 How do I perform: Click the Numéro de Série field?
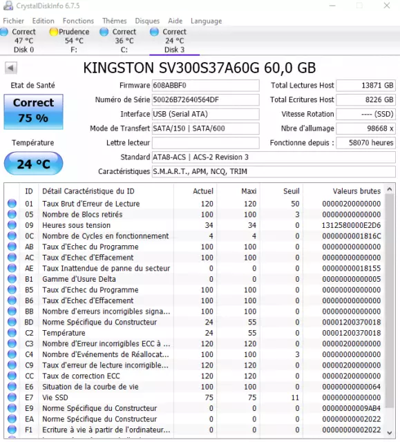[205, 99]
